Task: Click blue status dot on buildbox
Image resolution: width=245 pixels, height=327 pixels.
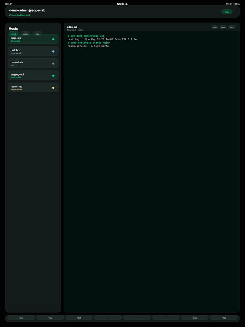Action: [x=53, y=51]
